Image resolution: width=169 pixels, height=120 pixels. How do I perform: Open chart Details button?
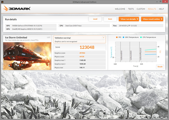(x=160, y=67)
